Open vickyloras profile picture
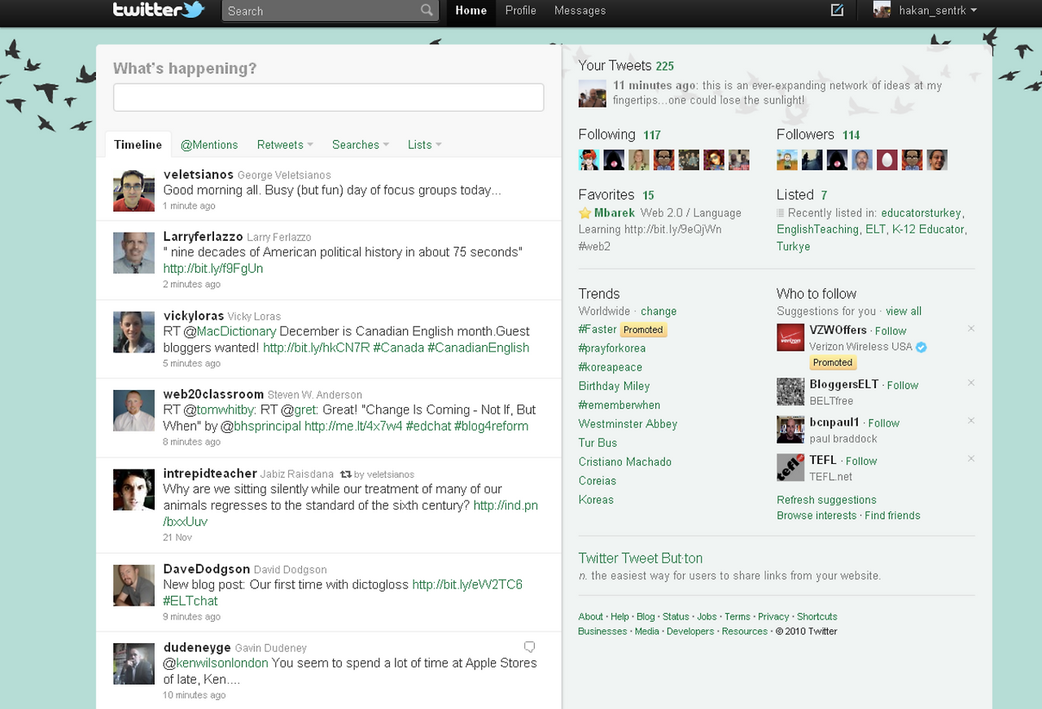This screenshot has height=709, width=1042. 134,331
